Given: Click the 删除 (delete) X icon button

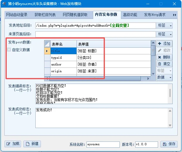Looking at the screenshot, I should pos(164,57).
